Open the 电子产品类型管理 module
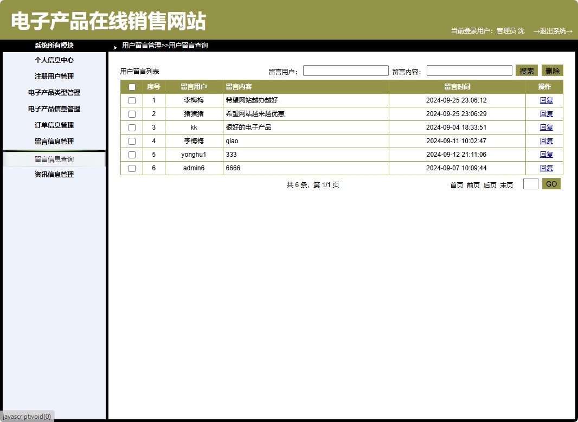This screenshot has height=422, width=578. pos(54,92)
